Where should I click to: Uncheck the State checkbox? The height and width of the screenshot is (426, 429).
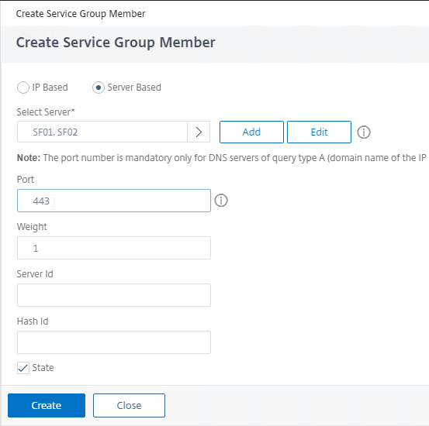tap(23, 368)
